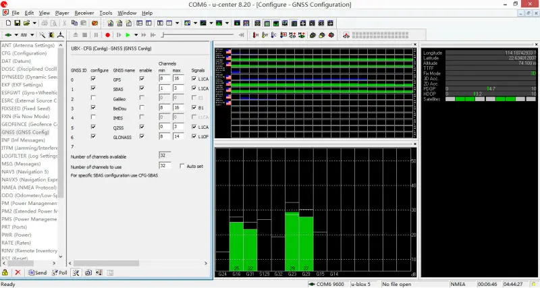Screen dimensions: 540x288
Task: Click the message list scroll down arrow
Action: [61, 256]
